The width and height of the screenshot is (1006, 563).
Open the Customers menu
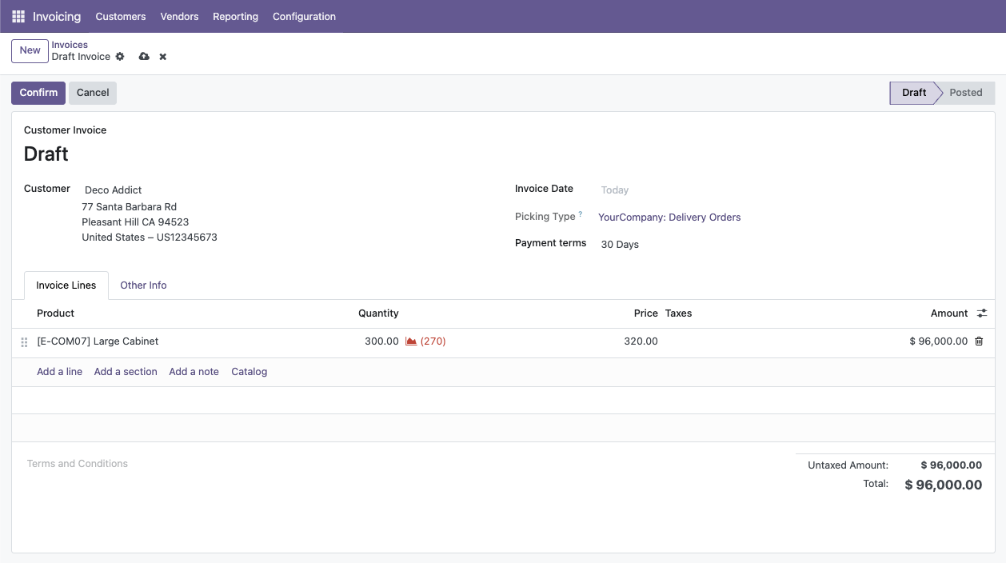pos(121,16)
